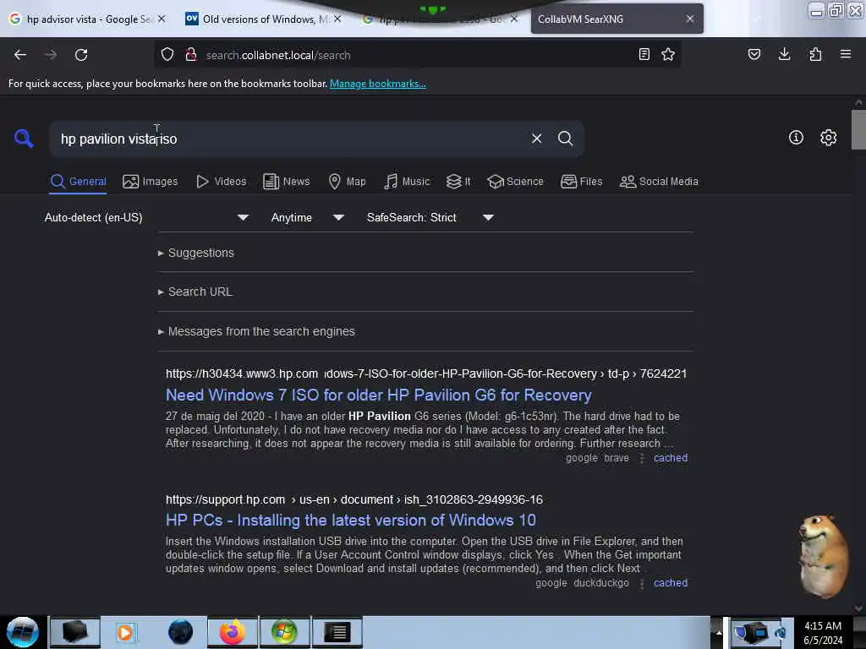Click the insecure connection padlock icon
The height and width of the screenshot is (649, 866).
[x=191, y=55]
